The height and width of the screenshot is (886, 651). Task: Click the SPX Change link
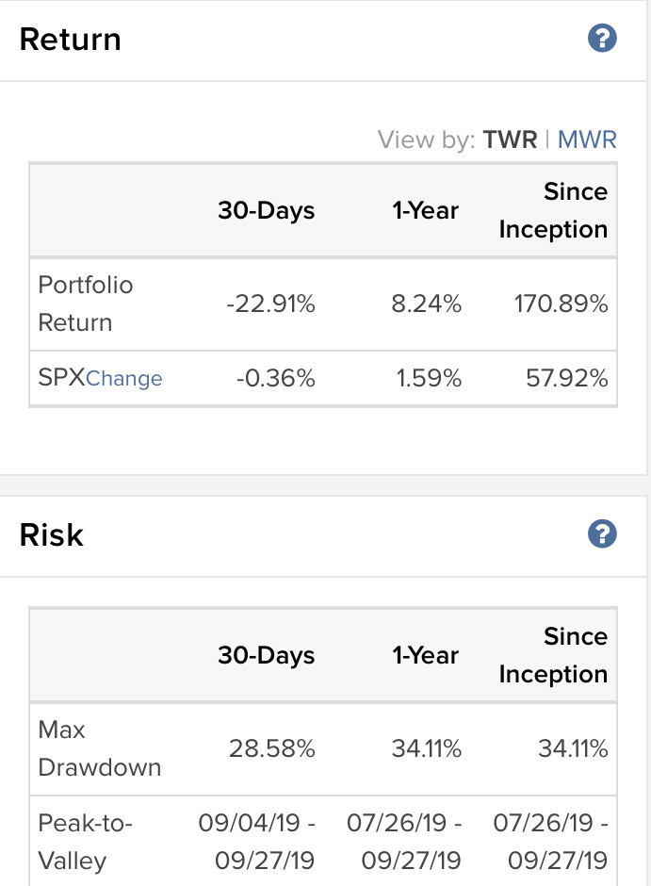(123, 378)
